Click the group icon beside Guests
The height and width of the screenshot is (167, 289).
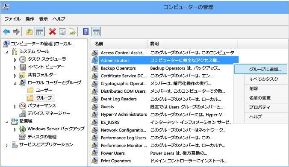coord(95,107)
